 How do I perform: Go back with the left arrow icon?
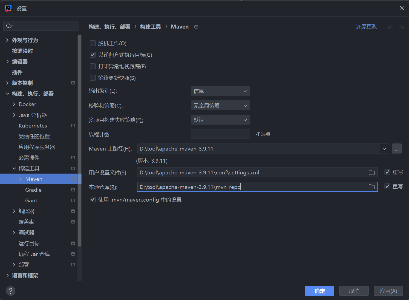pyautogui.click(x=391, y=27)
